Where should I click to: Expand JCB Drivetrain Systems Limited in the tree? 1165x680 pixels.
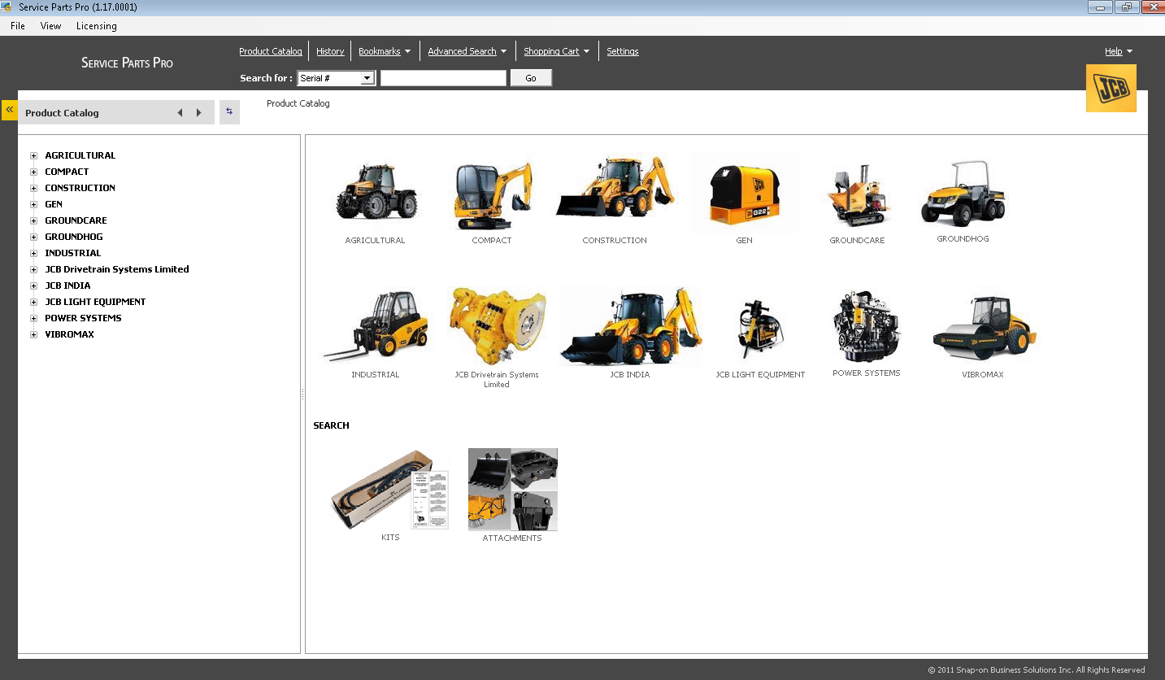point(33,269)
